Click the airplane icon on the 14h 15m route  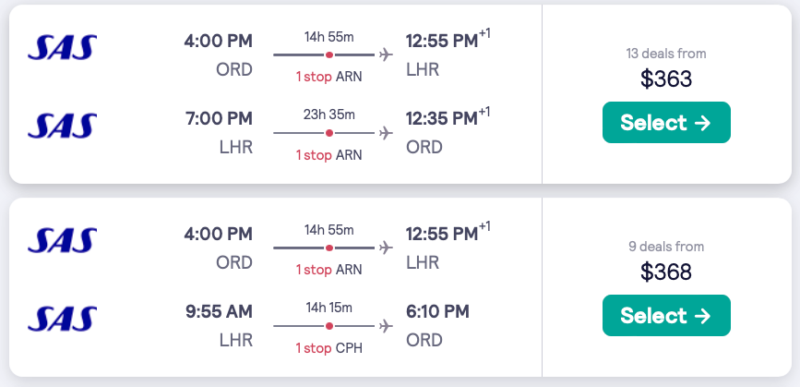[x=386, y=326]
